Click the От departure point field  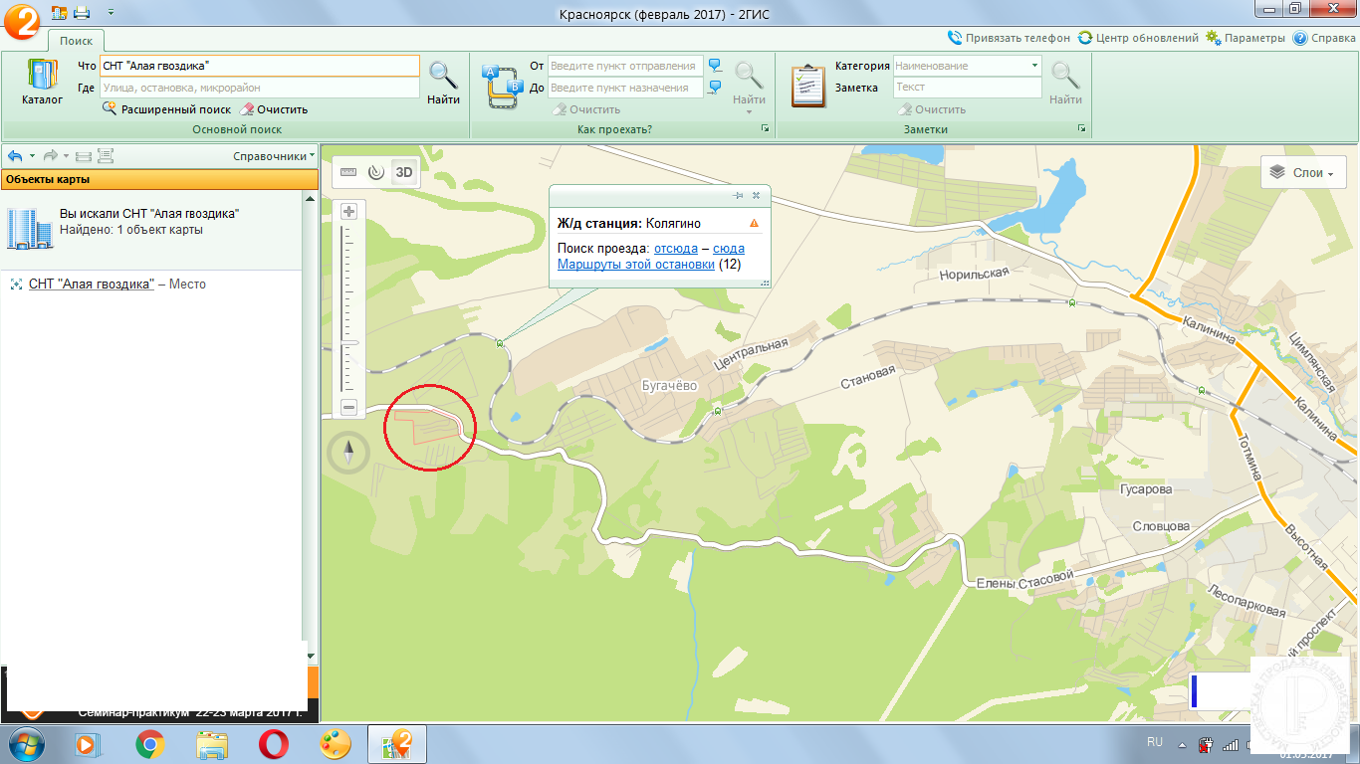(x=625, y=66)
